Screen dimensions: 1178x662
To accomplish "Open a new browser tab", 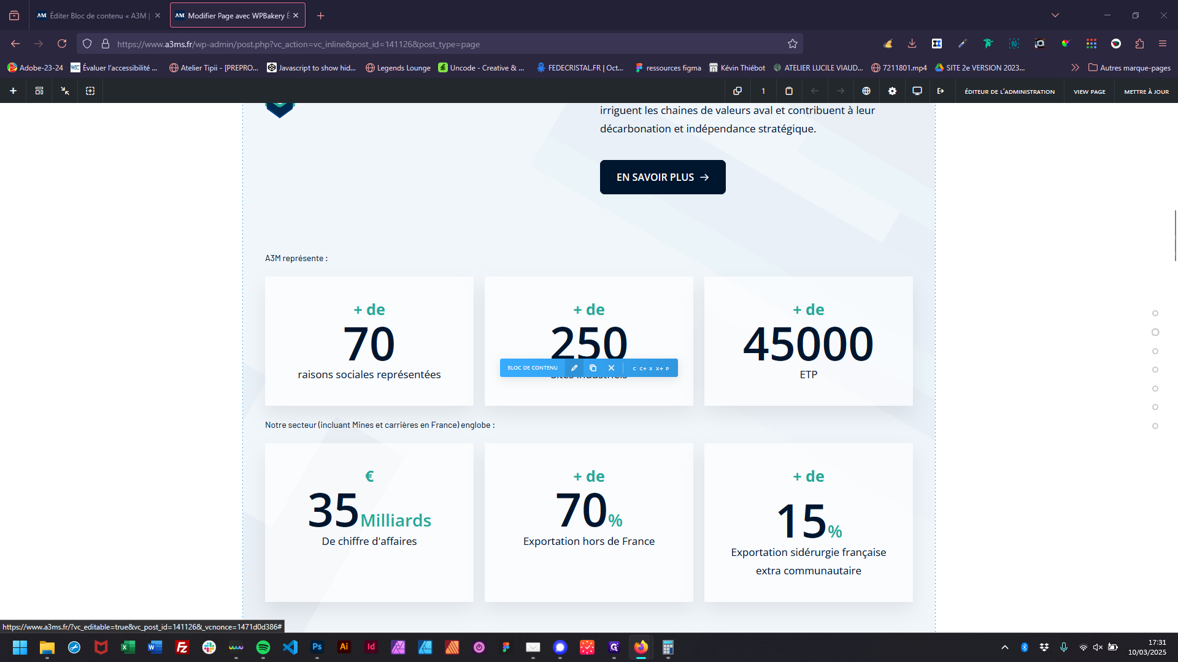I will coord(320,15).
